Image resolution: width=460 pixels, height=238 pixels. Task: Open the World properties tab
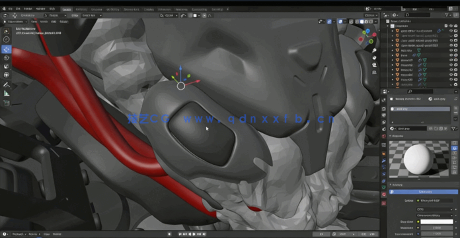(384, 136)
